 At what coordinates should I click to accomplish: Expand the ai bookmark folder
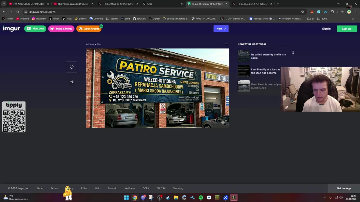311,19
